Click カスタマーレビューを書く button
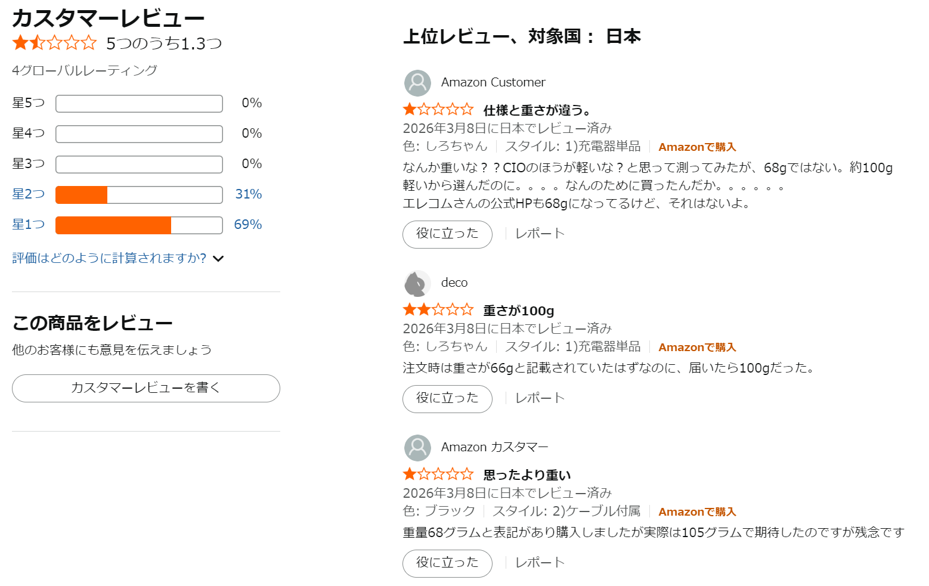The image size is (929, 586). [x=146, y=388]
